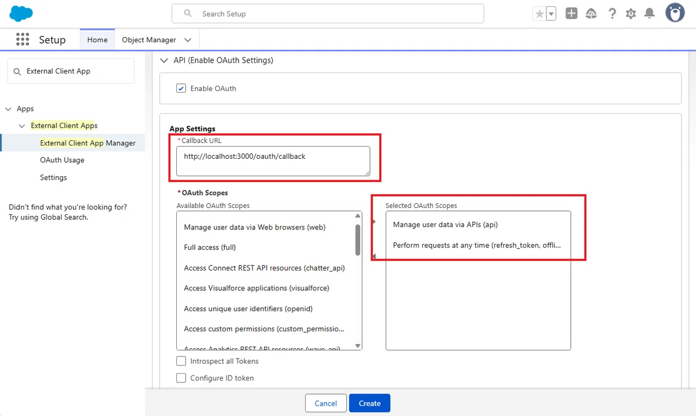Click the Available OAuth Scopes scrollbar thumb
Viewport: 696px width, 416px height.
(358, 240)
